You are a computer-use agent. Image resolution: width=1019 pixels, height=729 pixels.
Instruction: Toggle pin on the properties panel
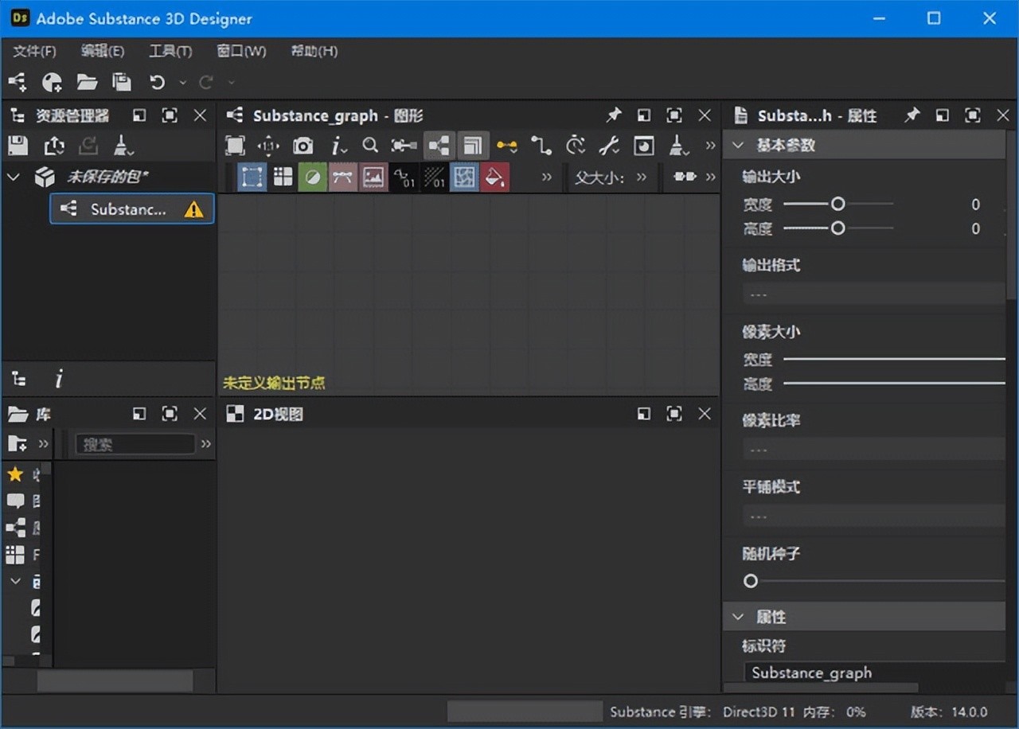pyautogui.click(x=912, y=116)
